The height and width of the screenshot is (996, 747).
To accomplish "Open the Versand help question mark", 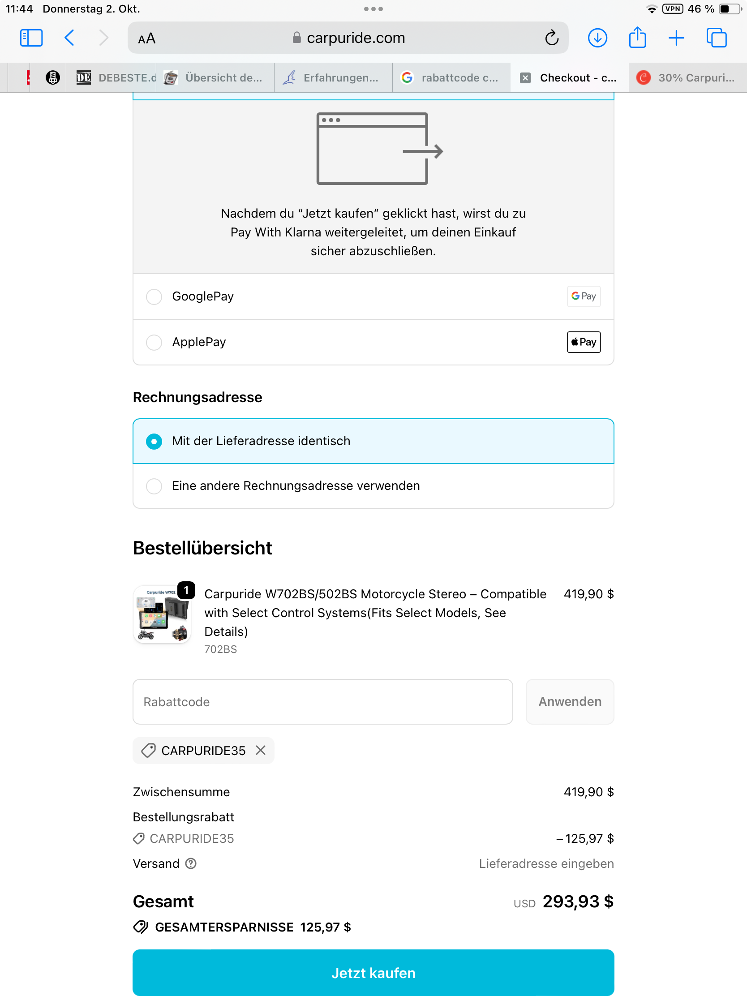I will [x=191, y=863].
